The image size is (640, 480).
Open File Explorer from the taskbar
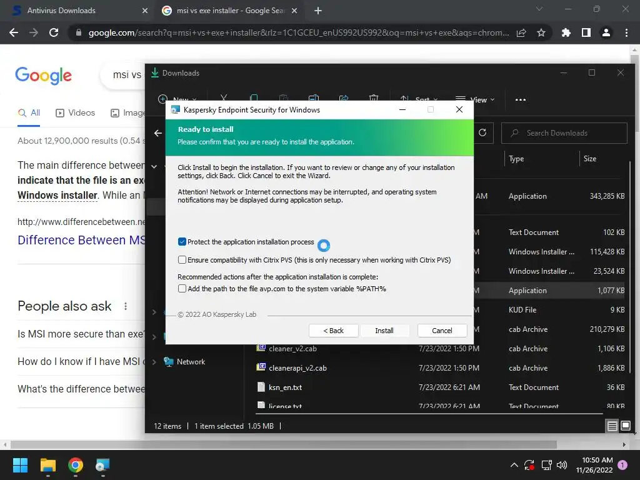tap(47, 465)
